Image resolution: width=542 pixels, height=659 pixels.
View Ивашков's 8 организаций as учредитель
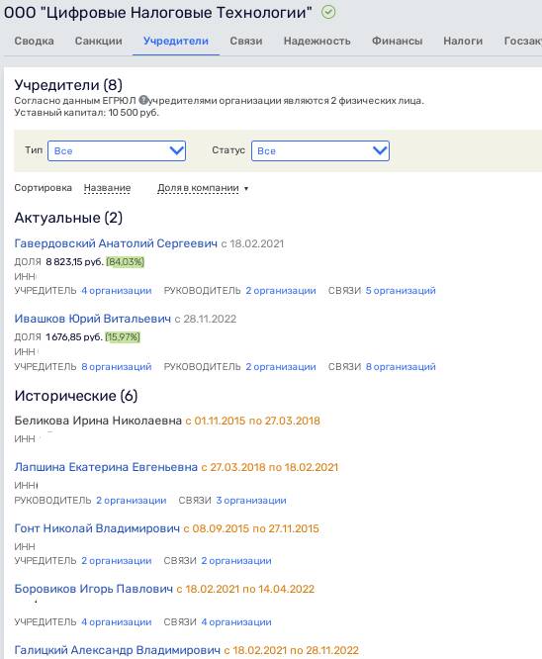117,366
